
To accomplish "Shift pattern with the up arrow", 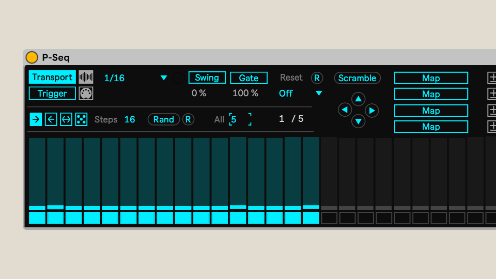I will click(358, 99).
